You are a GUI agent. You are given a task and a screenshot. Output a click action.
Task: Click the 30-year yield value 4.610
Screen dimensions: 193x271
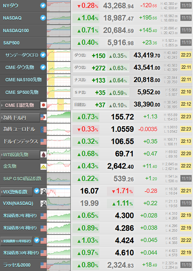[x=124, y=253]
